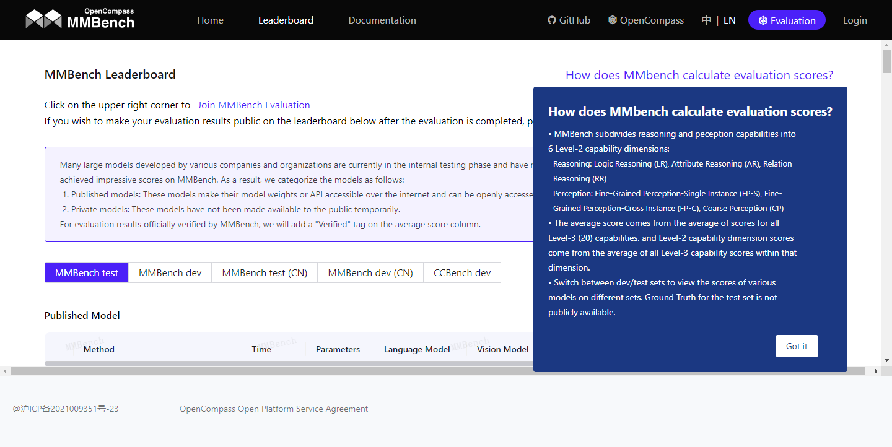Image resolution: width=892 pixels, height=447 pixels.
Task: Select the CCBench dev tab
Action: point(462,272)
